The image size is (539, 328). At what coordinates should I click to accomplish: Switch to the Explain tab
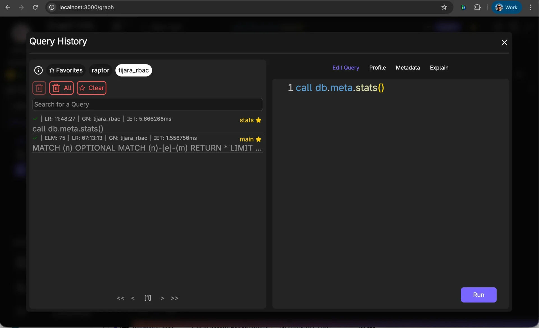439,68
